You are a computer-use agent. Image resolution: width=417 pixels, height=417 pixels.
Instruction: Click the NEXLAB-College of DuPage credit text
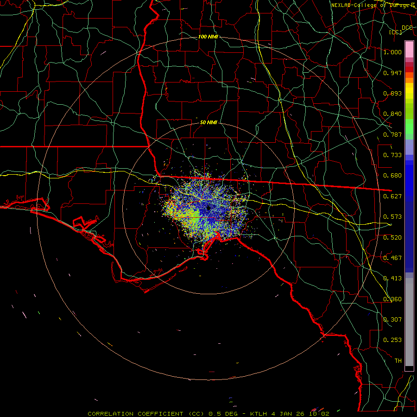[x=373, y=5]
